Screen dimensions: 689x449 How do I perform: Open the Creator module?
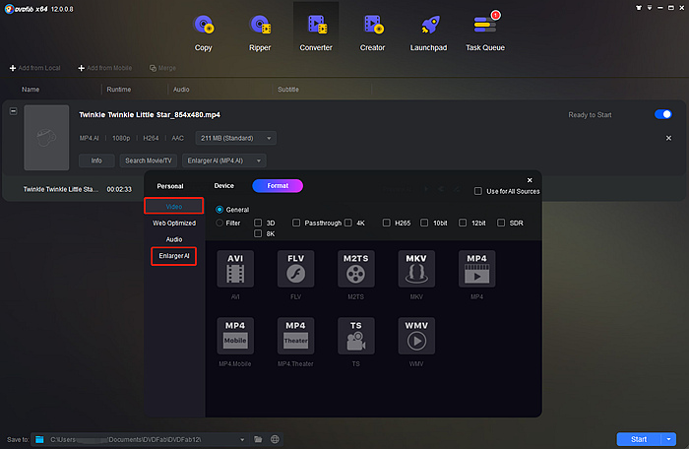coord(372,32)
